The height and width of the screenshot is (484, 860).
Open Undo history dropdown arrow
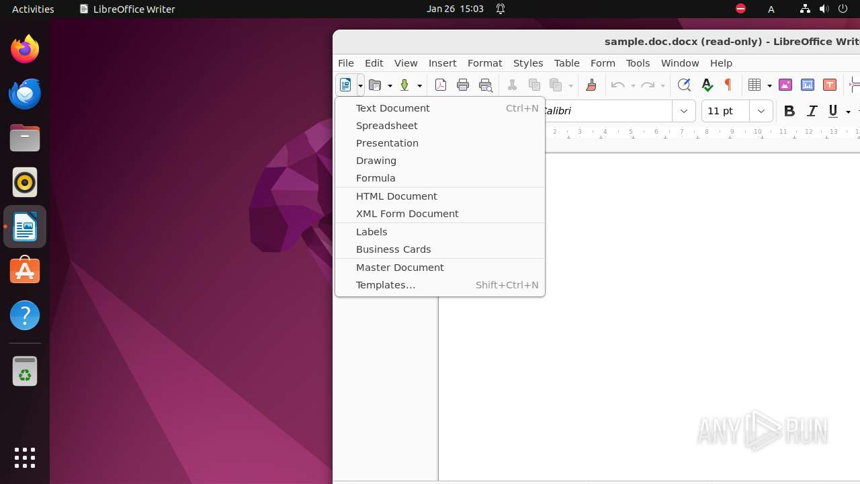633,85
